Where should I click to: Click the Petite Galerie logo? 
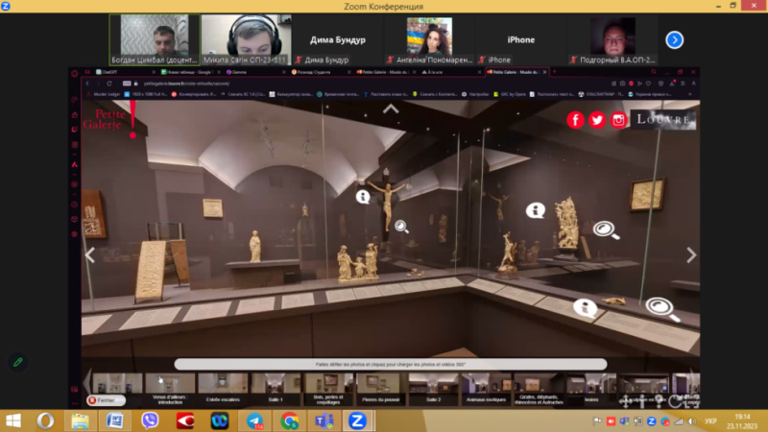coord(110,120)
